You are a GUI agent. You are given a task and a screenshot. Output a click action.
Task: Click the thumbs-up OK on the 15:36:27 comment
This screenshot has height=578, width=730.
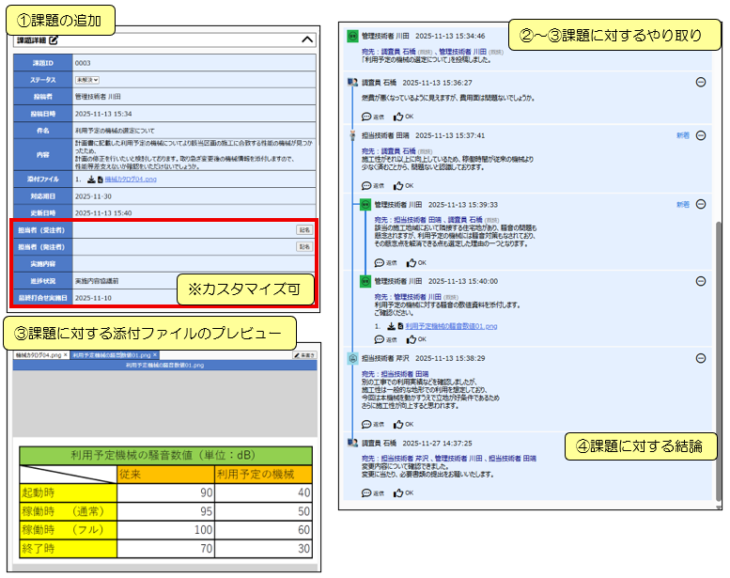coord(403,117)
